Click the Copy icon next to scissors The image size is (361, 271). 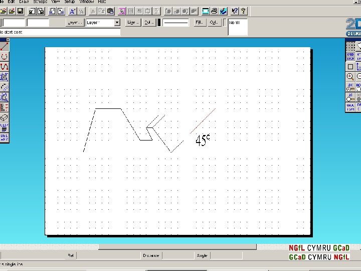101,11
